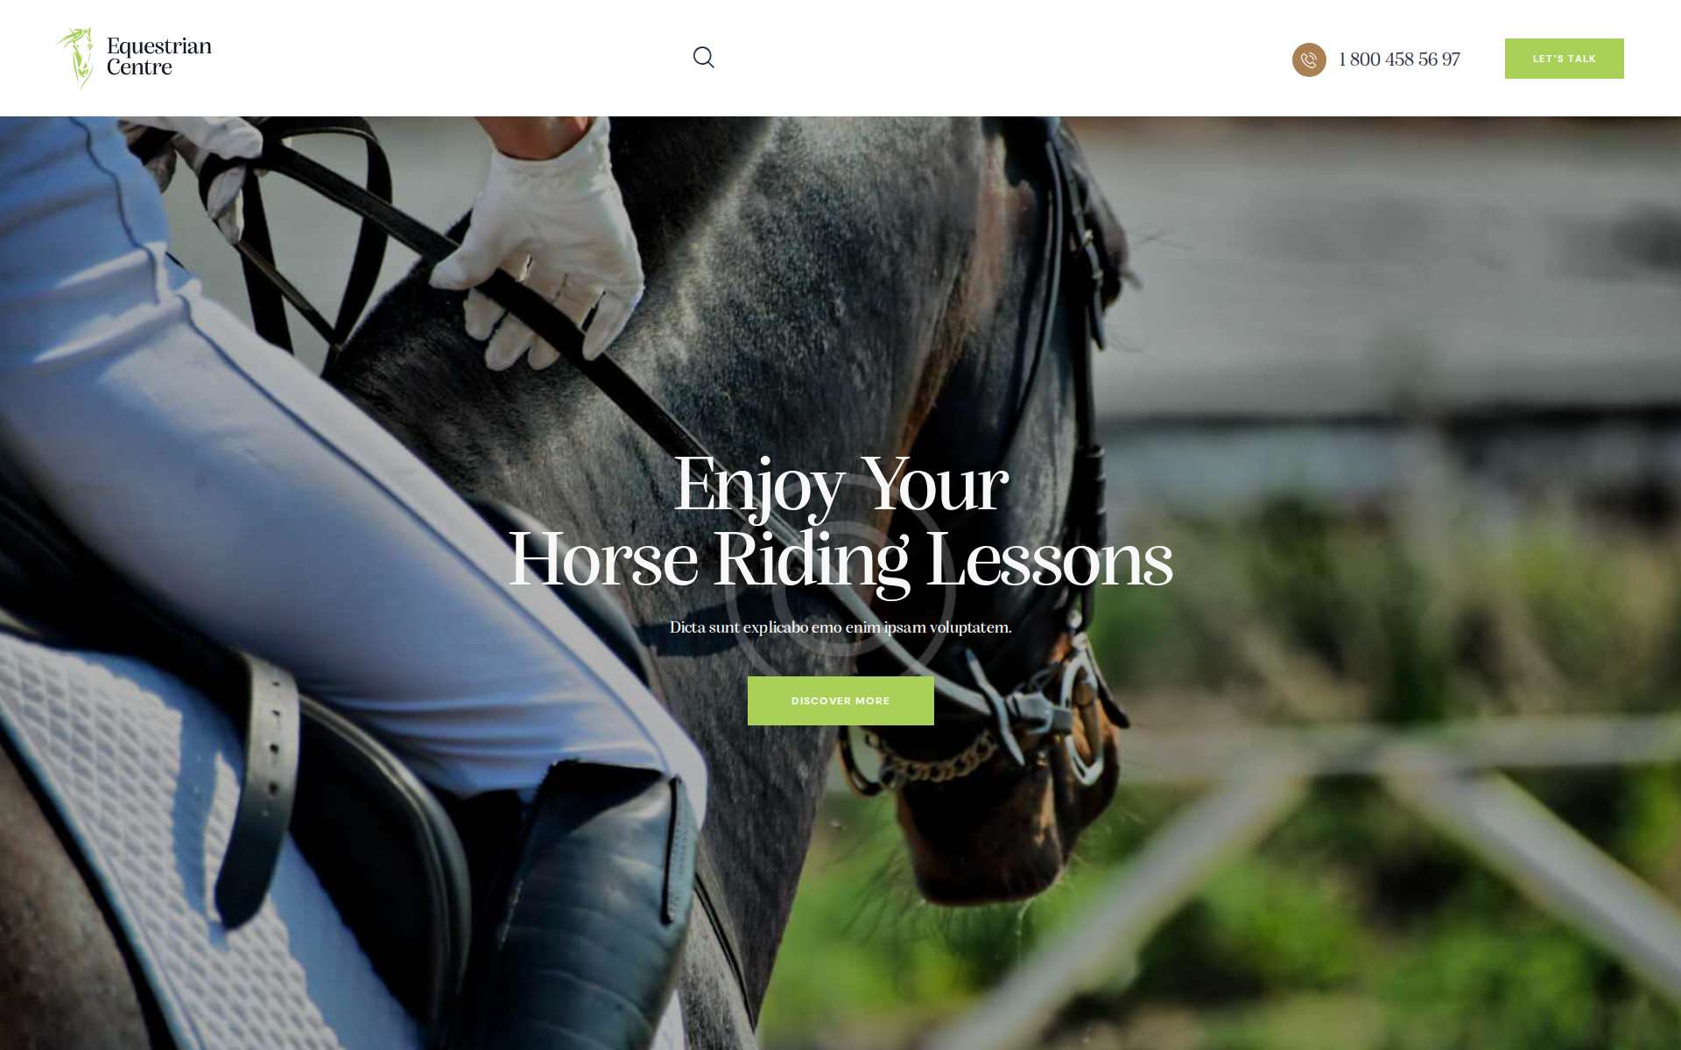
Task: Click the brown phone call icon
Action: [x=1309, y=59]
